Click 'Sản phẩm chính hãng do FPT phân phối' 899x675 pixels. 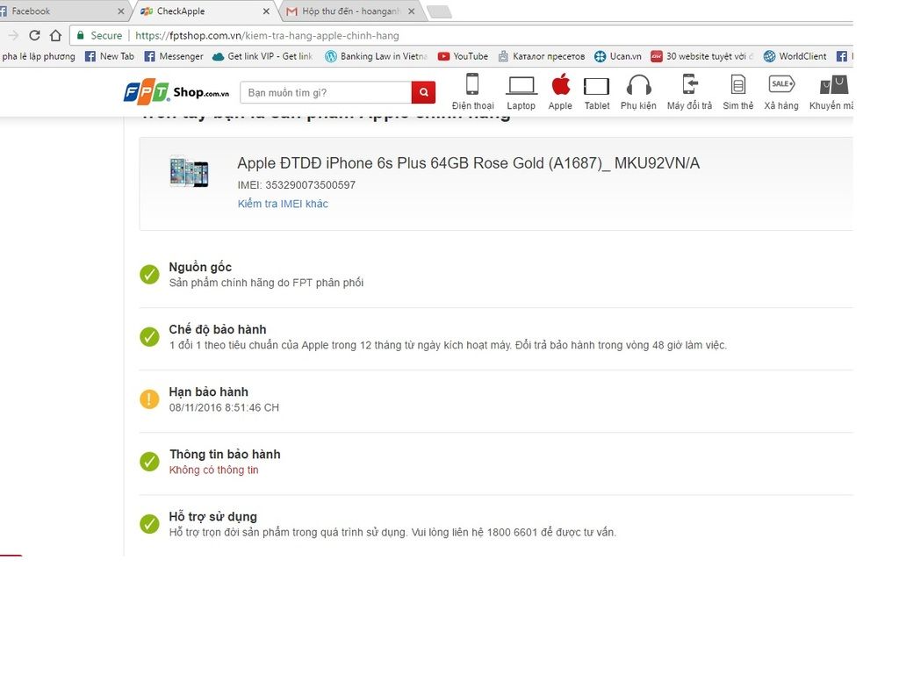[x=266, y=283]
